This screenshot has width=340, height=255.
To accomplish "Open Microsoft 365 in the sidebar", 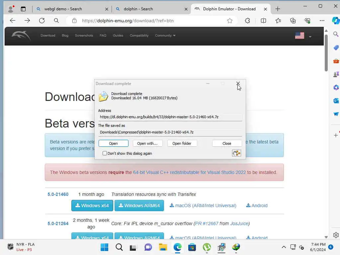I will click(336, 87).
